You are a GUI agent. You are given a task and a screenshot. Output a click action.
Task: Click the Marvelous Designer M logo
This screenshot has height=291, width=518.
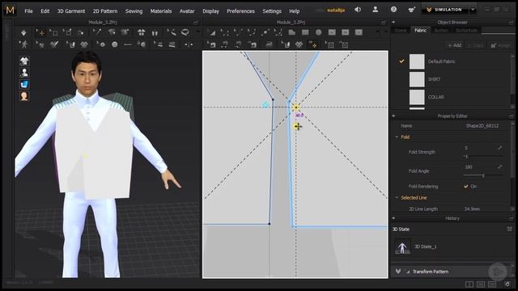pyautogui.click(x=10, y=11)
